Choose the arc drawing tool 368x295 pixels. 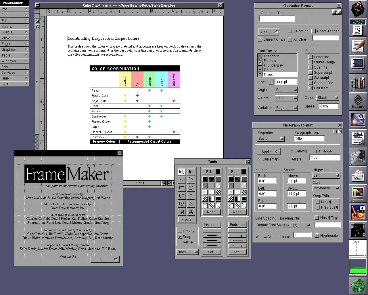pos(191,180)
